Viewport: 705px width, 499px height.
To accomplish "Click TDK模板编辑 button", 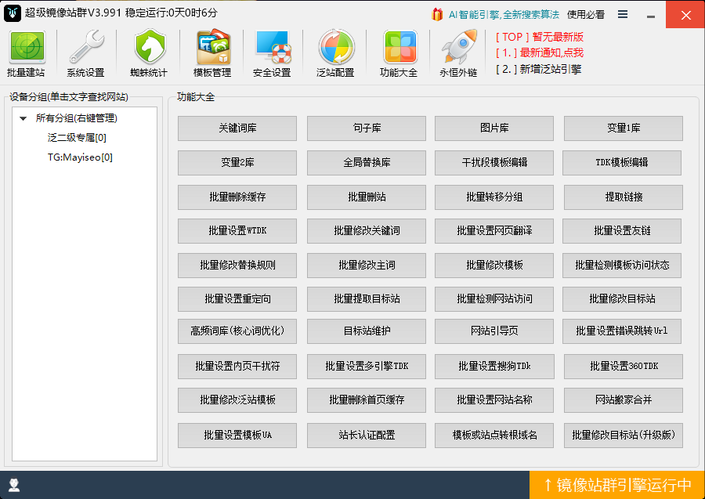I will click(x=622, y=163).
